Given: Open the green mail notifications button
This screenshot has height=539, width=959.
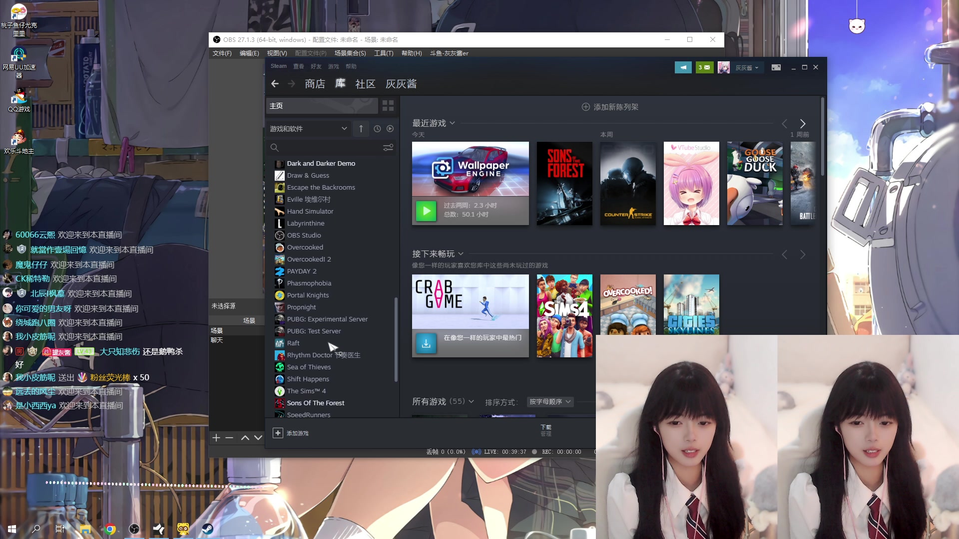Looking at the screenshot, I should pyautogui.click(x=704, y=67).
